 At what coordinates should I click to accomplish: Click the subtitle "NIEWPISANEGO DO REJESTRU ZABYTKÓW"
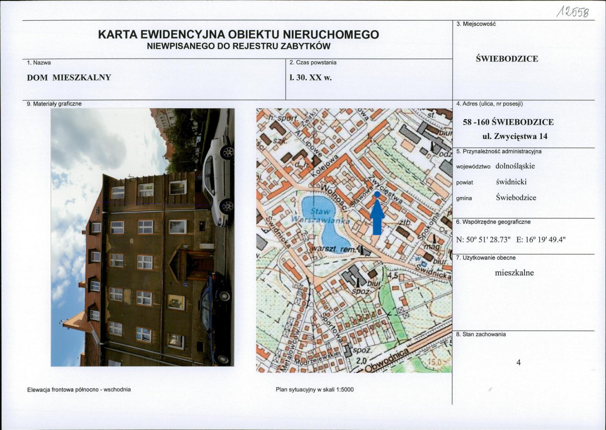[239, 46]
